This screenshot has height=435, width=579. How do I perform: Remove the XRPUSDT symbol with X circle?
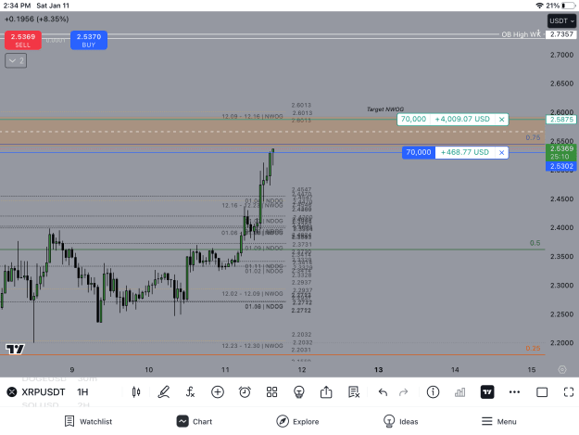[x=12, y=391]
